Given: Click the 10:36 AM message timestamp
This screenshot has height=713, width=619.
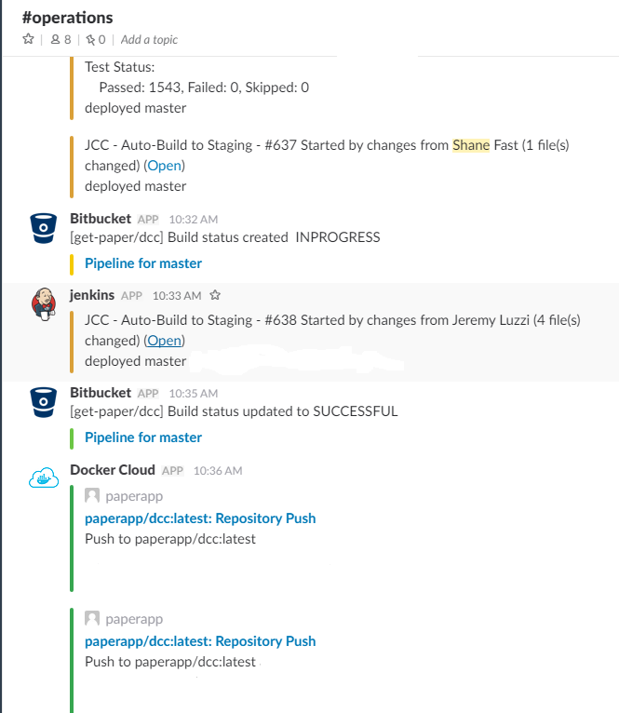Looking at the screenshot, I should click(x=218, y=471).
